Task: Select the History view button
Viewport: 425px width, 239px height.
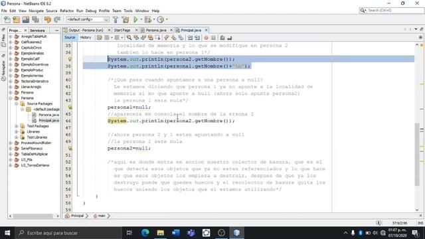Action: pos(86,37)
